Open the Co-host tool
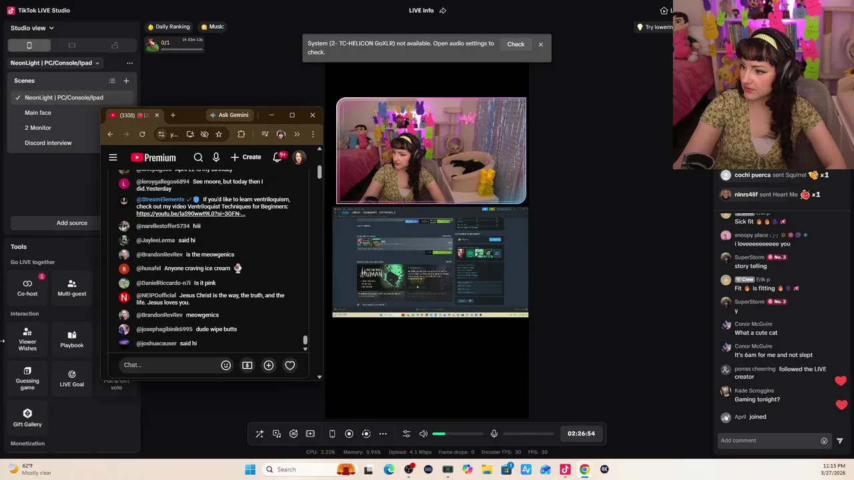This screenshot has width=854, height=480. click(x=27, y=287)
